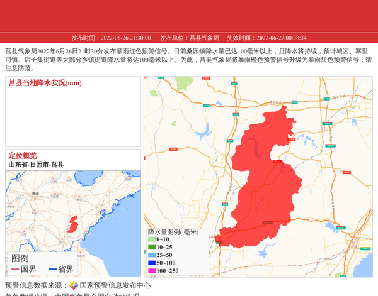Click the 发布时间 2022-06-26 21:30:00 text
The height and width of the screenshot is (296, 378).
point(111,38)
